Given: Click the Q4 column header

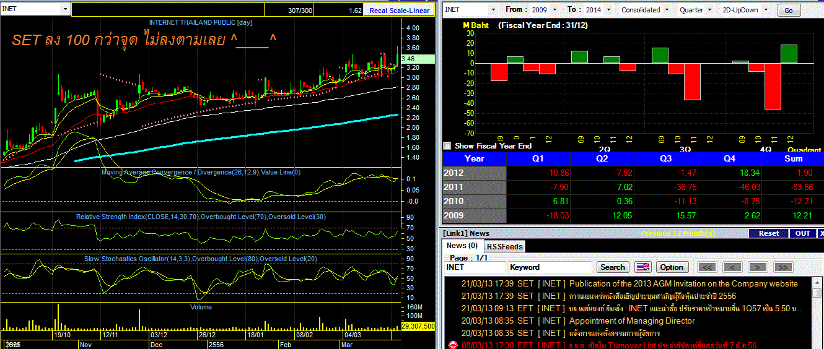Looking at the screenshot, I should point(729,158).
